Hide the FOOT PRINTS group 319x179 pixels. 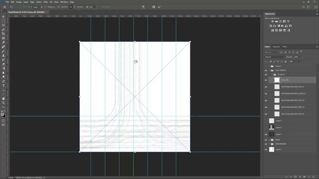(266, 71)
